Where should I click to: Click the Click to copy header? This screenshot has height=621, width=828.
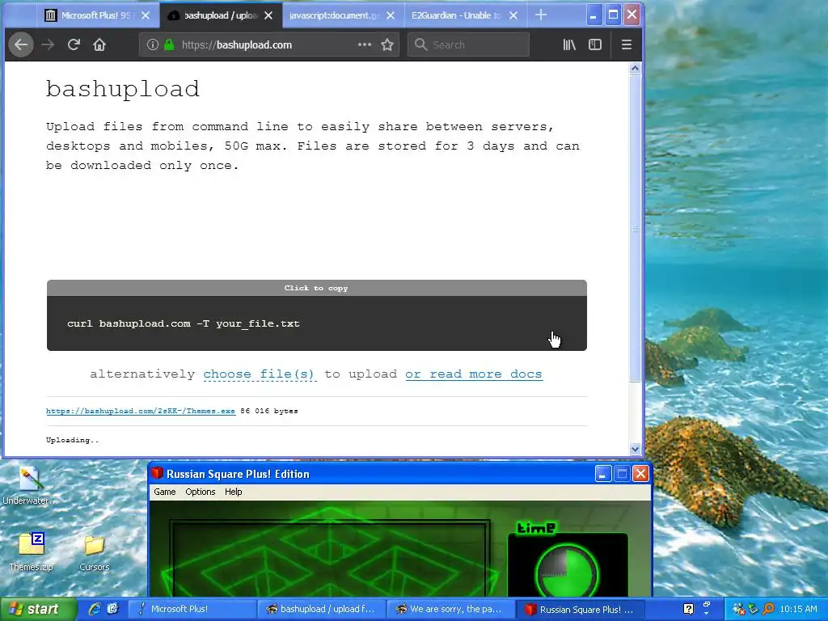coord(316,288)
